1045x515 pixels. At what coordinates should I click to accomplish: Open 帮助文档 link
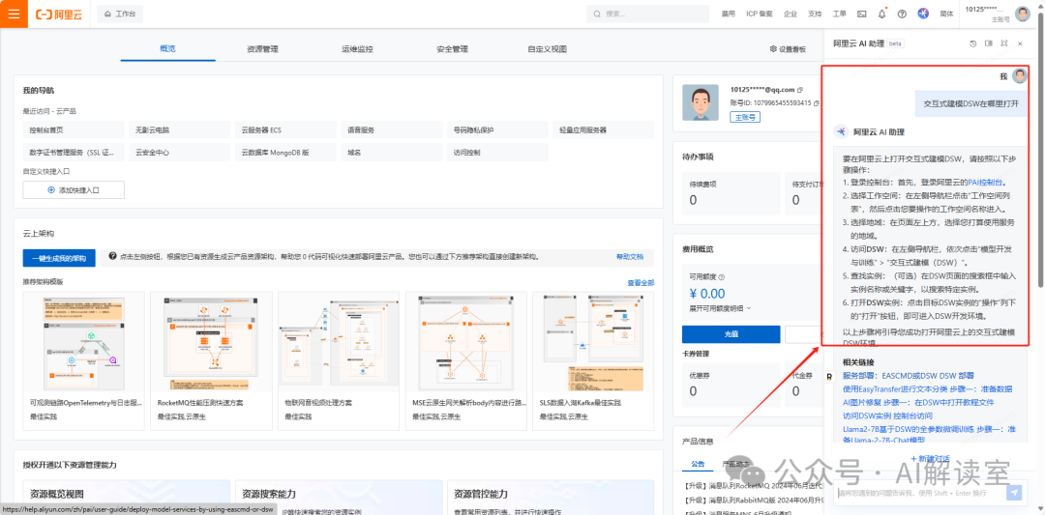630,256
